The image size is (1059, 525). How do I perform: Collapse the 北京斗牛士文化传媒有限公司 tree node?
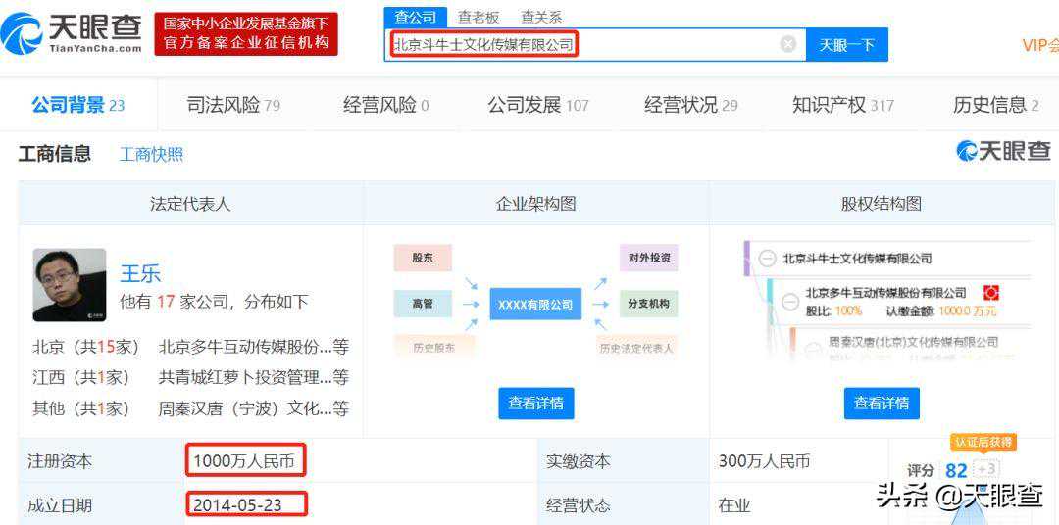click(x=767, y=259)
